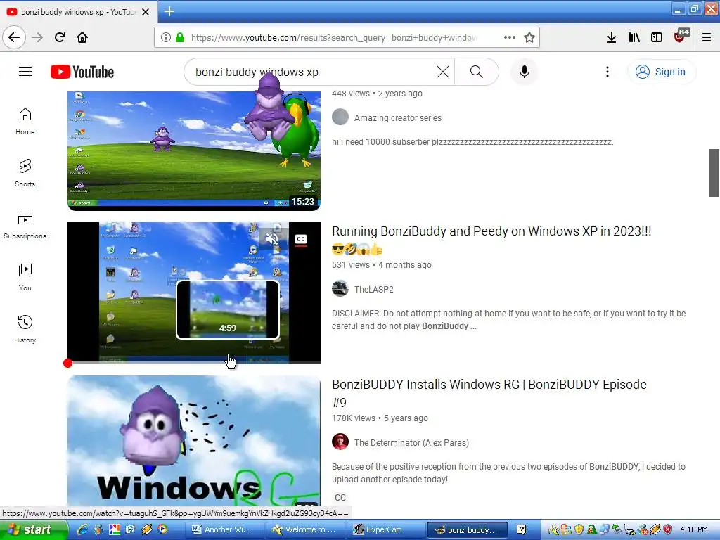
Task: Open the uBlock shield extension with 84 badge
Action: 680,37
